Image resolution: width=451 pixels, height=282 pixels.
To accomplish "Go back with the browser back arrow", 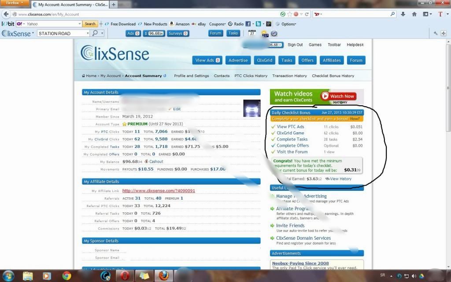I will (x=6, y=14).
